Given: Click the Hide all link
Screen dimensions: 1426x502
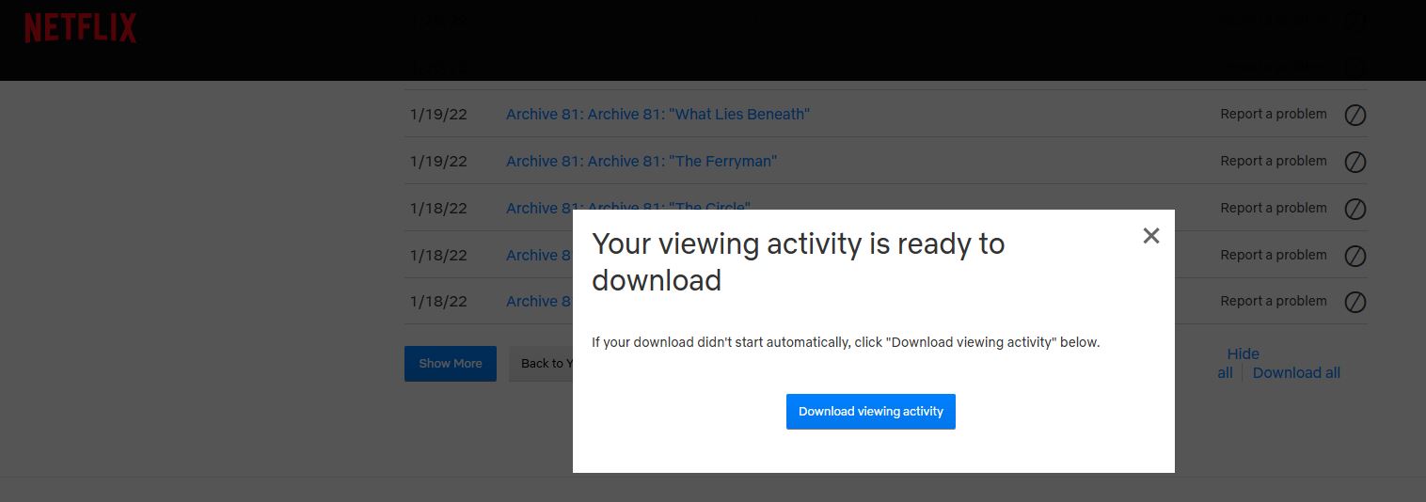Looking at the screenshot, I should (x=1238, y=363).
